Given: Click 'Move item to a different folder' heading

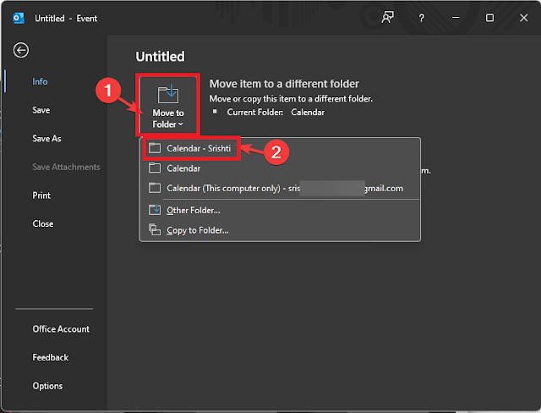Looking at the screenshot, I should click(284, 84).
